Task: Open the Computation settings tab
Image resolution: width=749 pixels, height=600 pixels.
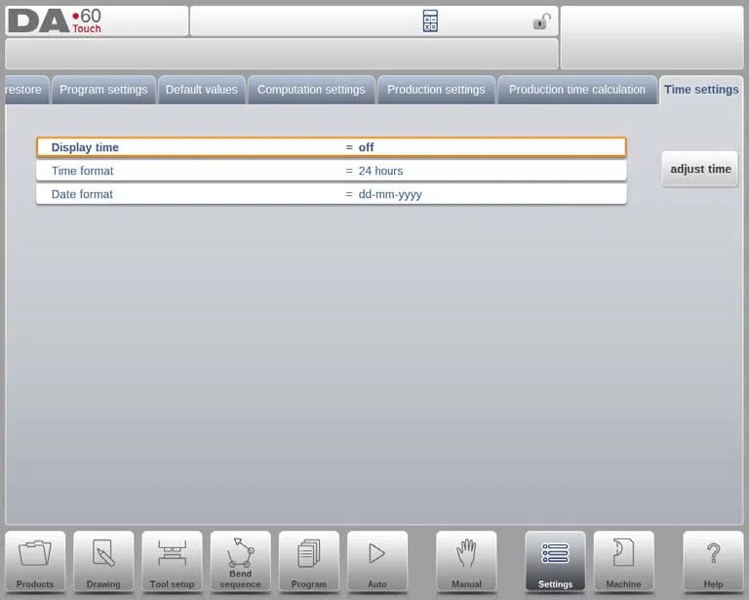Action: click(311, 90)
